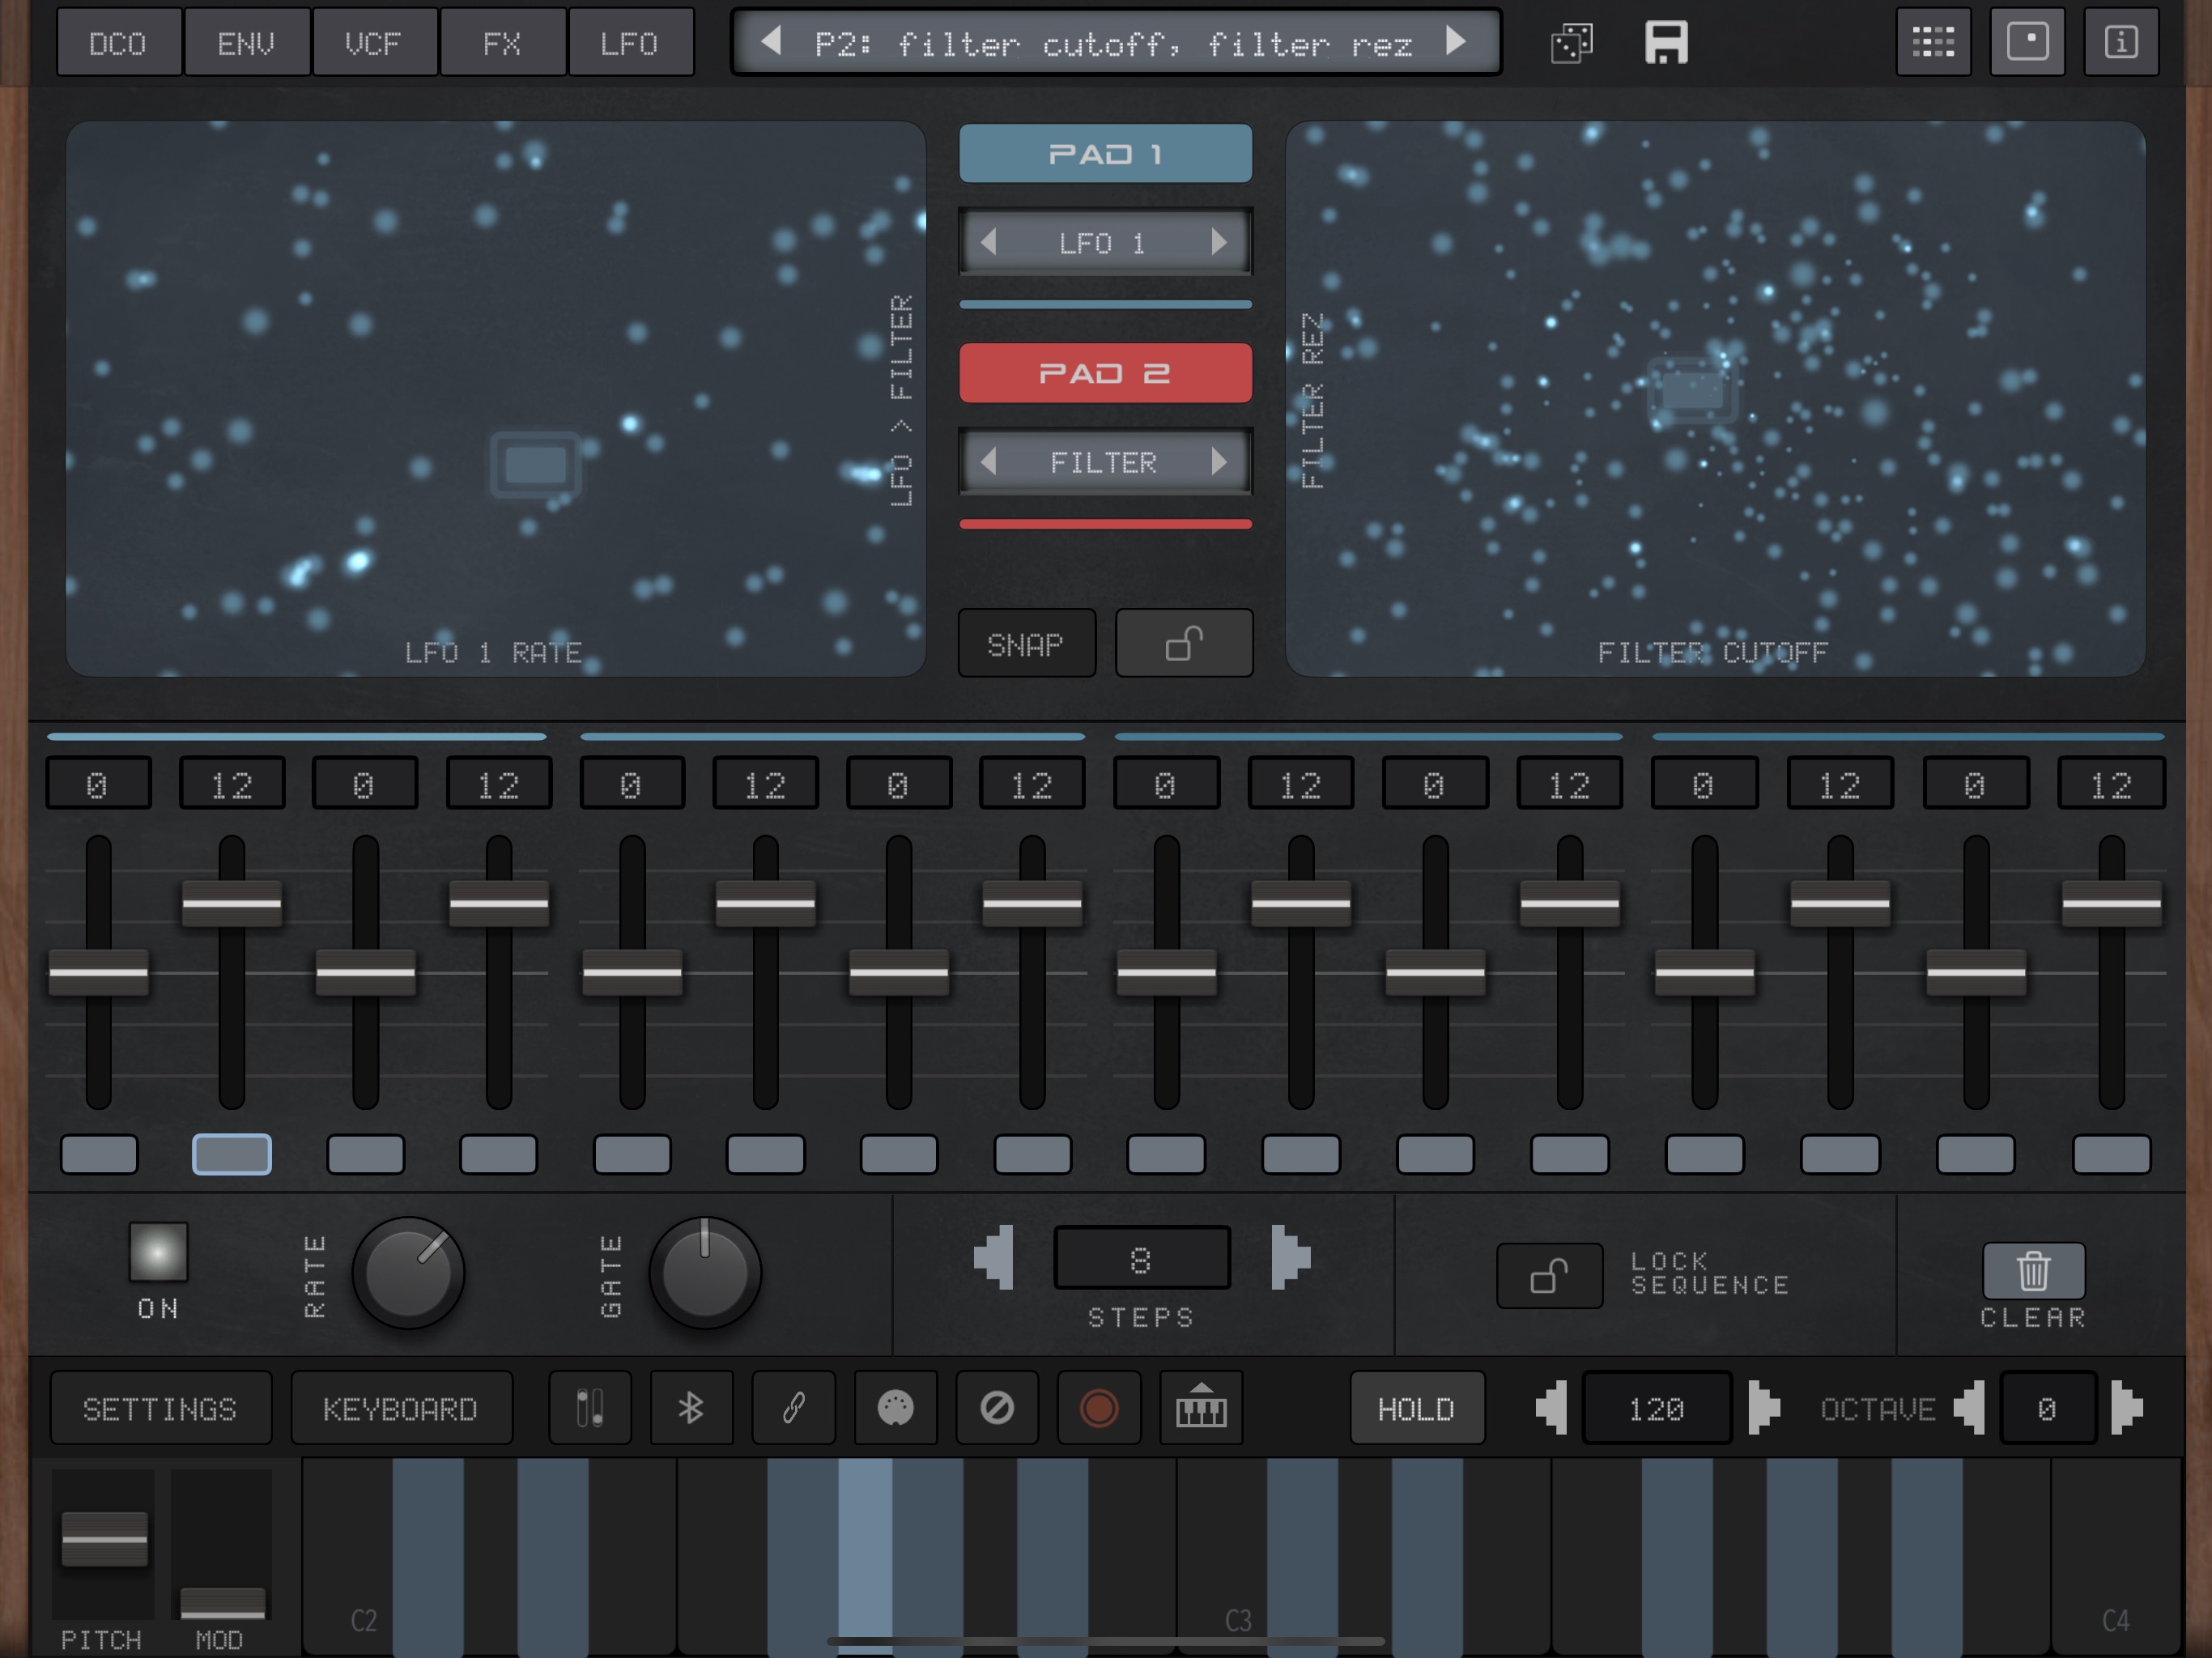Toggle highlighted step 2 gate button

(x=232, y=1154)
